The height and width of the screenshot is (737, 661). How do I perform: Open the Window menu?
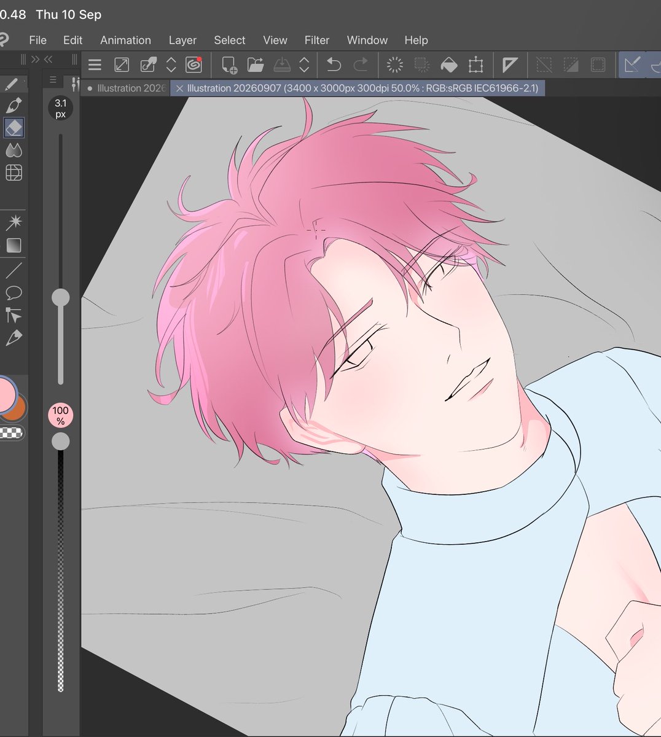point(367,40)
